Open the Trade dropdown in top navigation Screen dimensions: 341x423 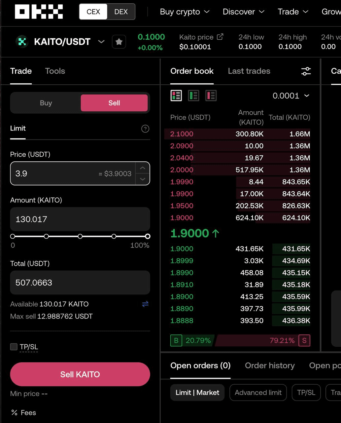293,12
